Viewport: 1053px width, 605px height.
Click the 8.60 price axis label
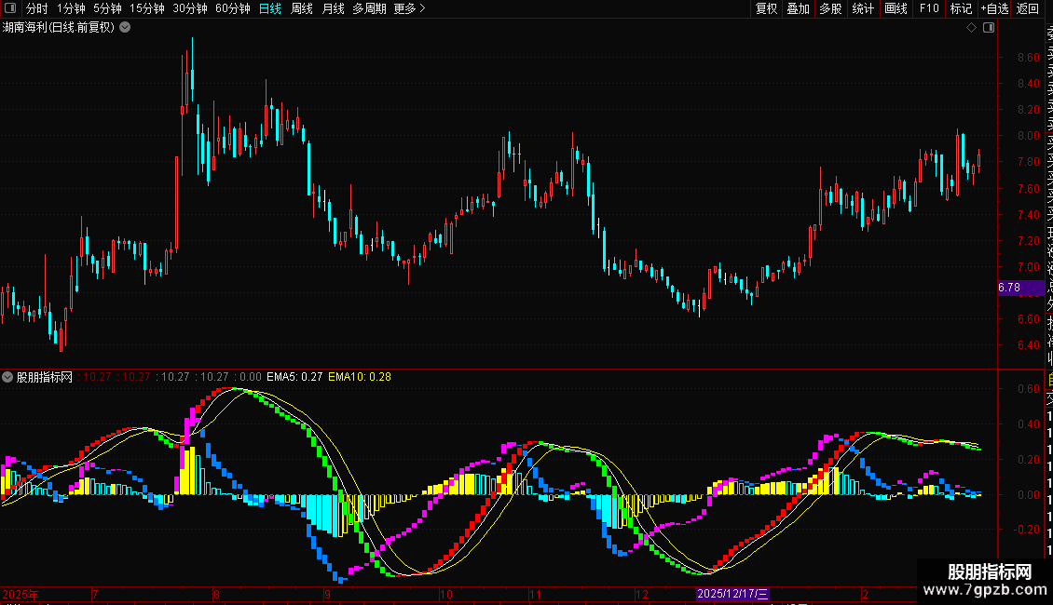1028,58
